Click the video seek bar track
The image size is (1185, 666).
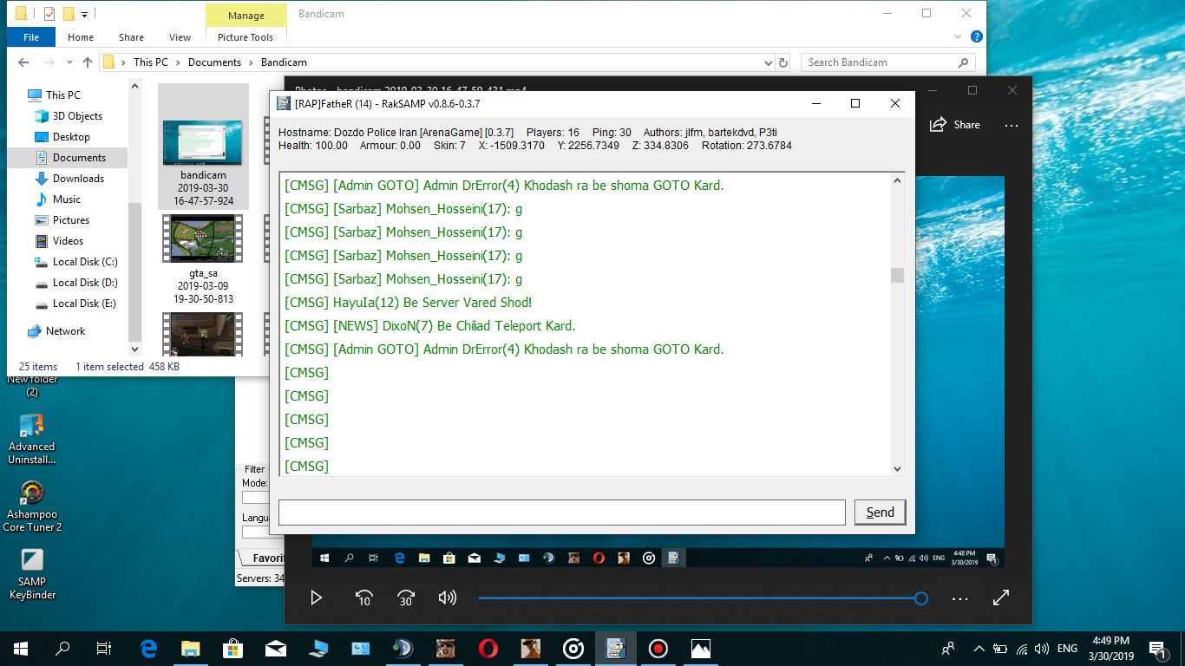[699, 597]
